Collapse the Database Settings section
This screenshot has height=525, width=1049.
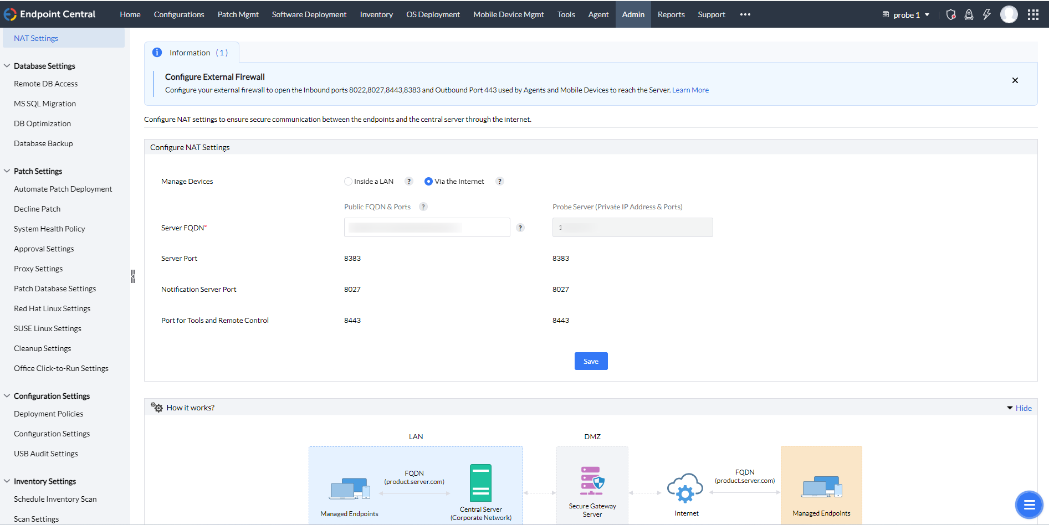[x=7, y=66]
